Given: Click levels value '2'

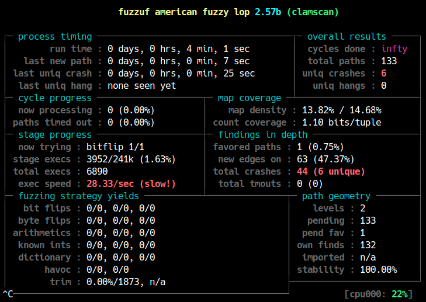Looking at the screenshot, I should pyautogui.click(x=363, y=209).
